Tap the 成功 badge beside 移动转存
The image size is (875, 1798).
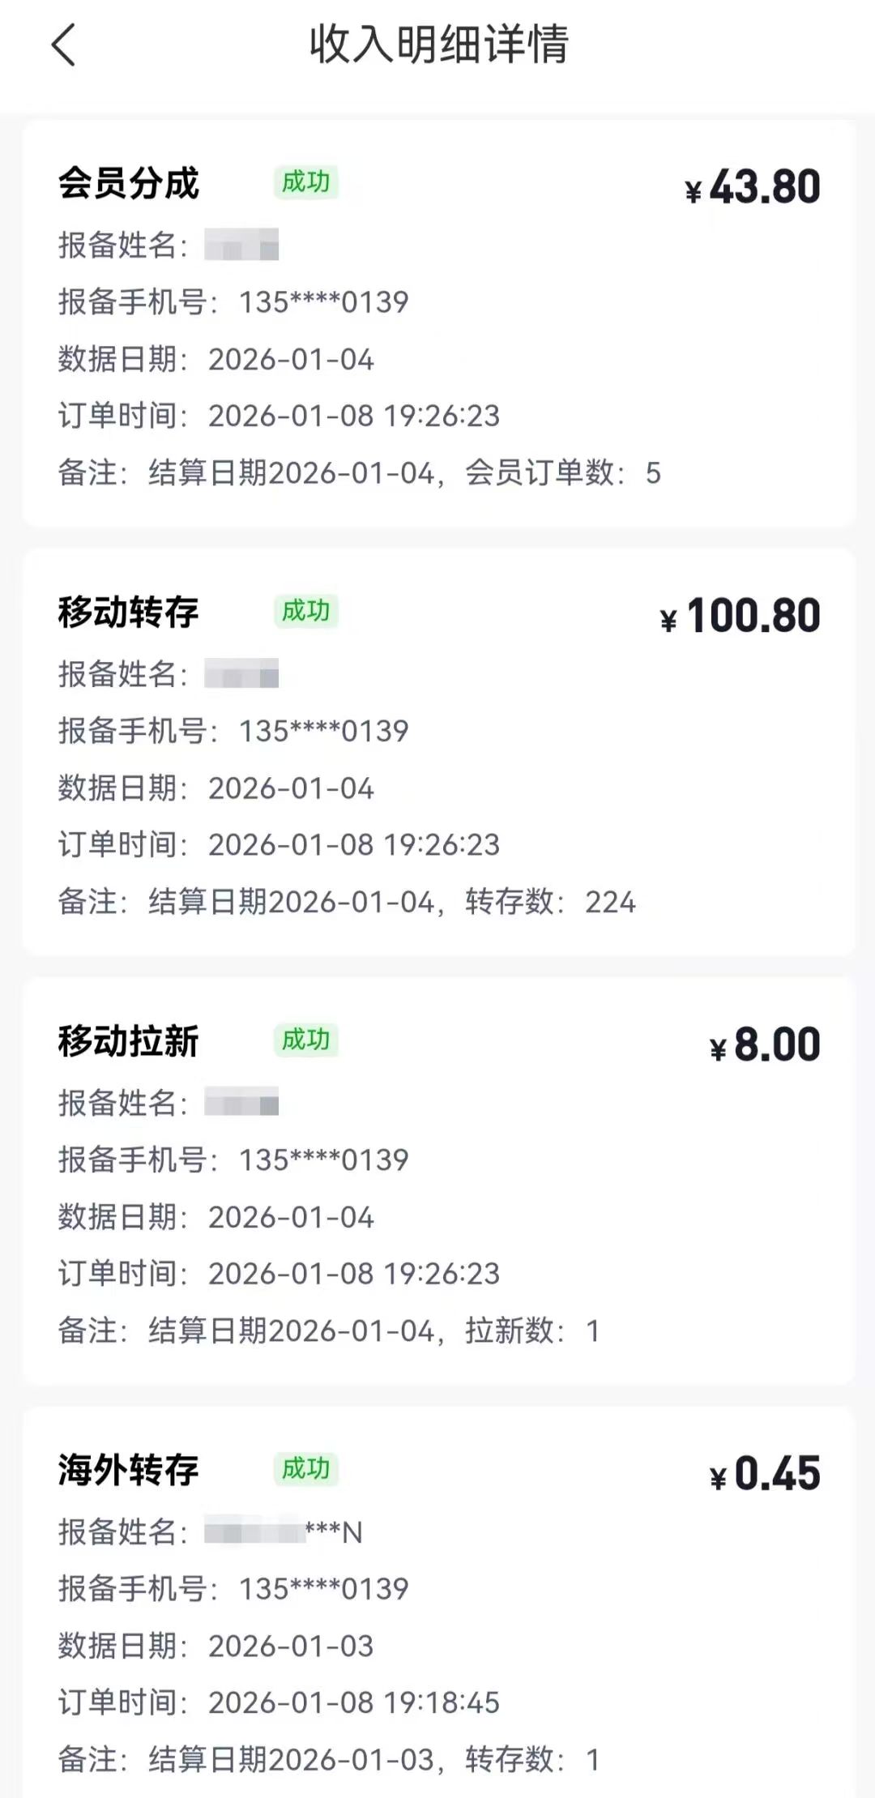click(x=305, y=611)
